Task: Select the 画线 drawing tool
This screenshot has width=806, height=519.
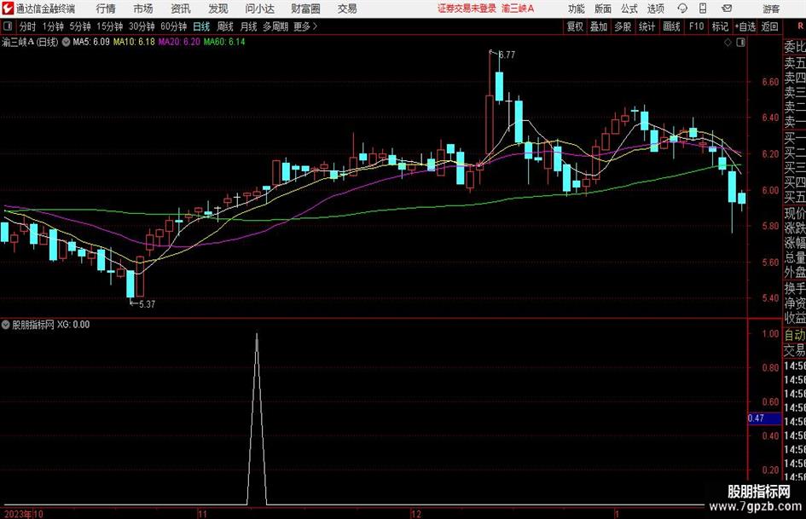Action: click(671, 26)
